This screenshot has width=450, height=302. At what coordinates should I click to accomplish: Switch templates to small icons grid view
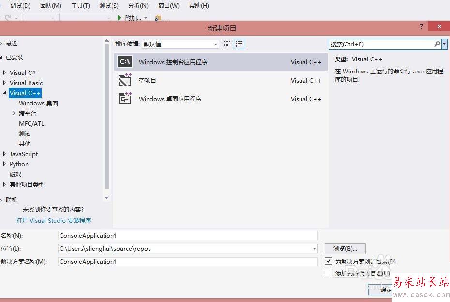click(x=227, y=44)
